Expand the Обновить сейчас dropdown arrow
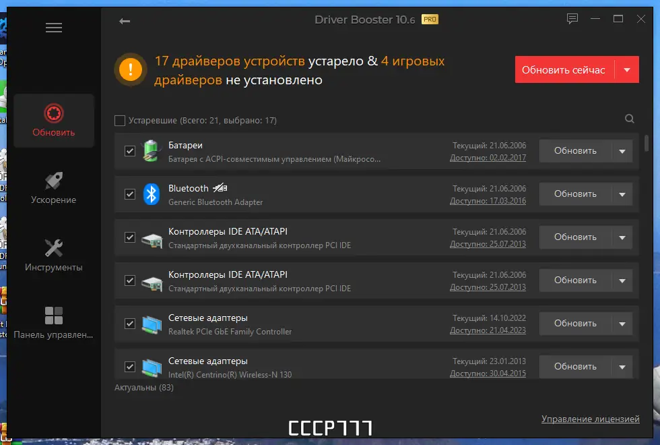The height and width of the screenshot is (445, 660). [627, 70]
